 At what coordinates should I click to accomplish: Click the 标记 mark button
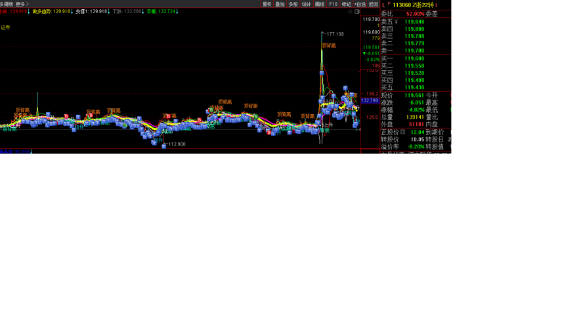[x=346, y=4]
